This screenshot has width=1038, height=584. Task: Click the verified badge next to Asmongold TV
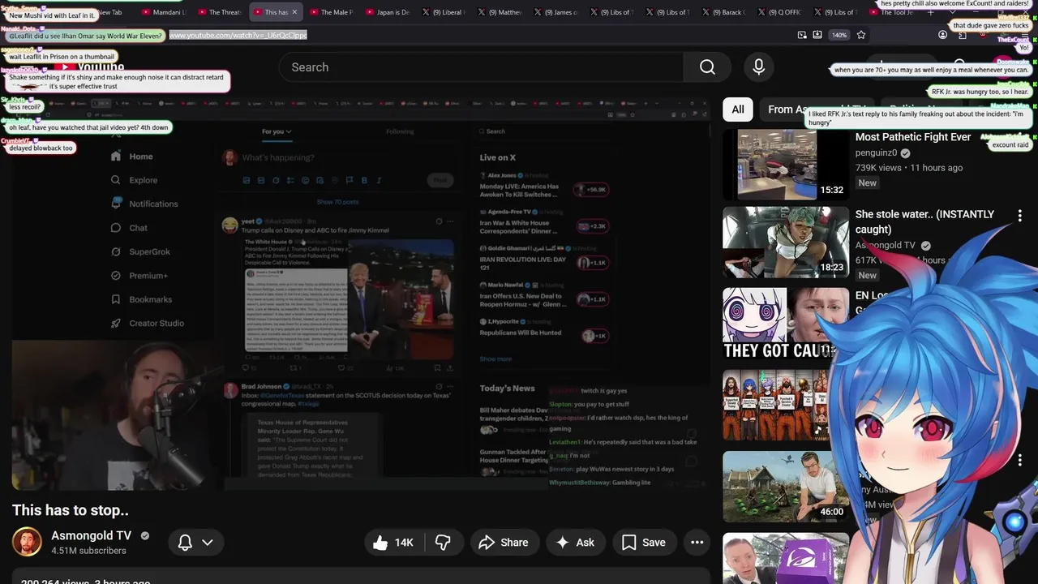[145, 535]
